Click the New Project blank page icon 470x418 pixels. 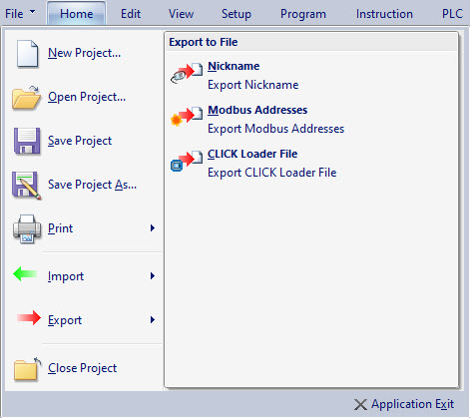pyautogui.click(x=27, y=54)
